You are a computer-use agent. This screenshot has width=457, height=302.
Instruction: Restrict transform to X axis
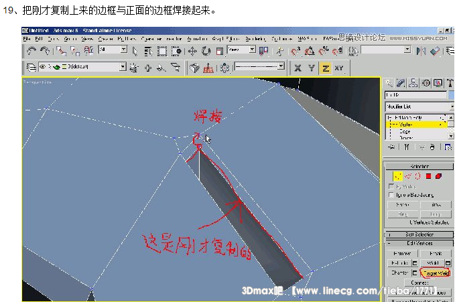298,68
